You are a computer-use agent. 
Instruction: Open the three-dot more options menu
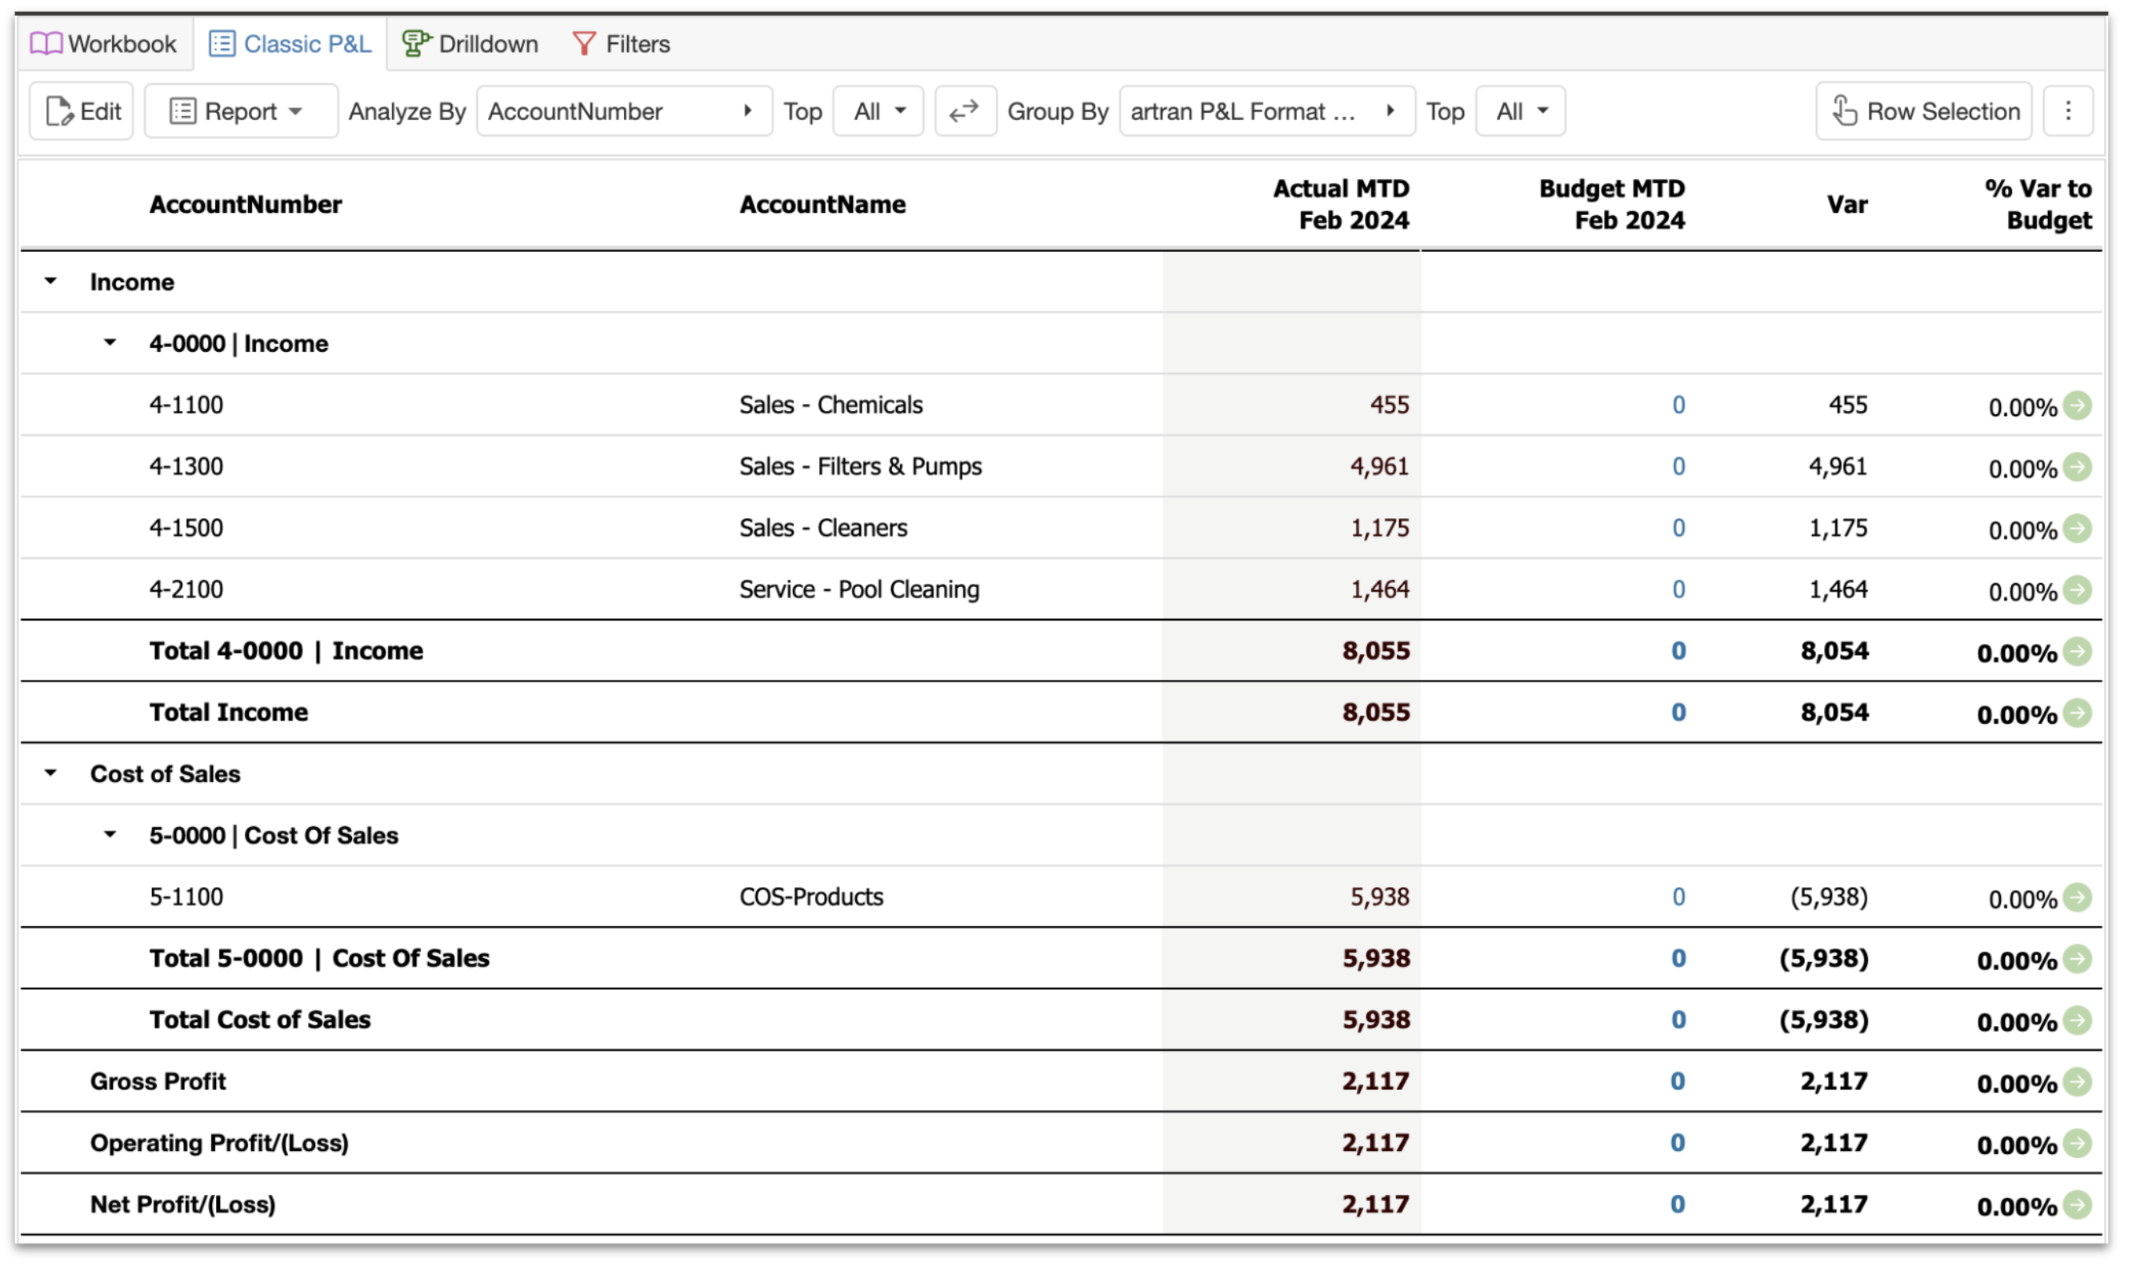2068,111
